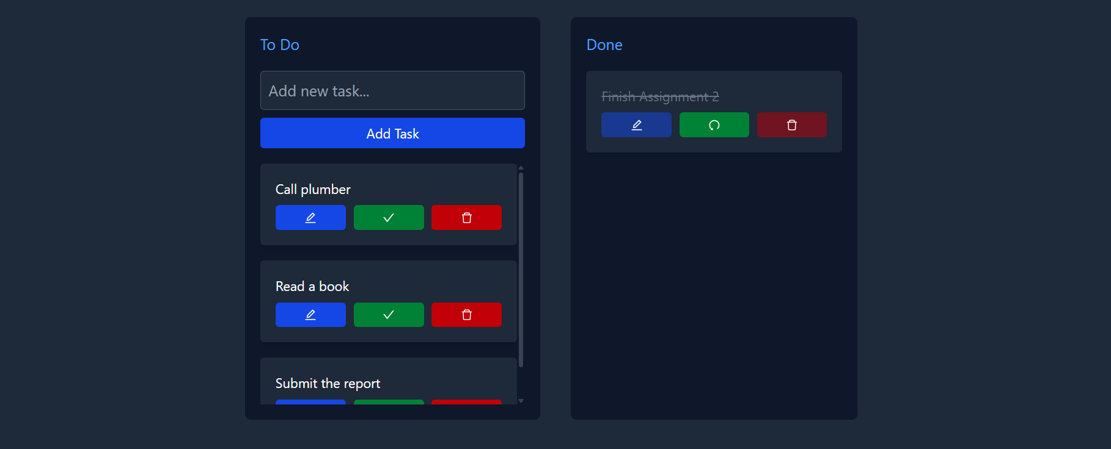Delete the Finish Assignment 2 task
Viewport: 1111px width, 449px height.
pos(791,125)
